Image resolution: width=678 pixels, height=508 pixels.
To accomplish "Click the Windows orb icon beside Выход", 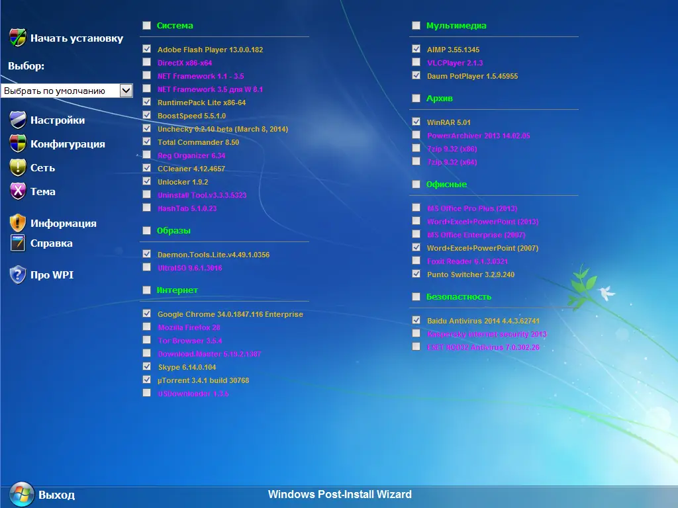I will tap(22, 494).
